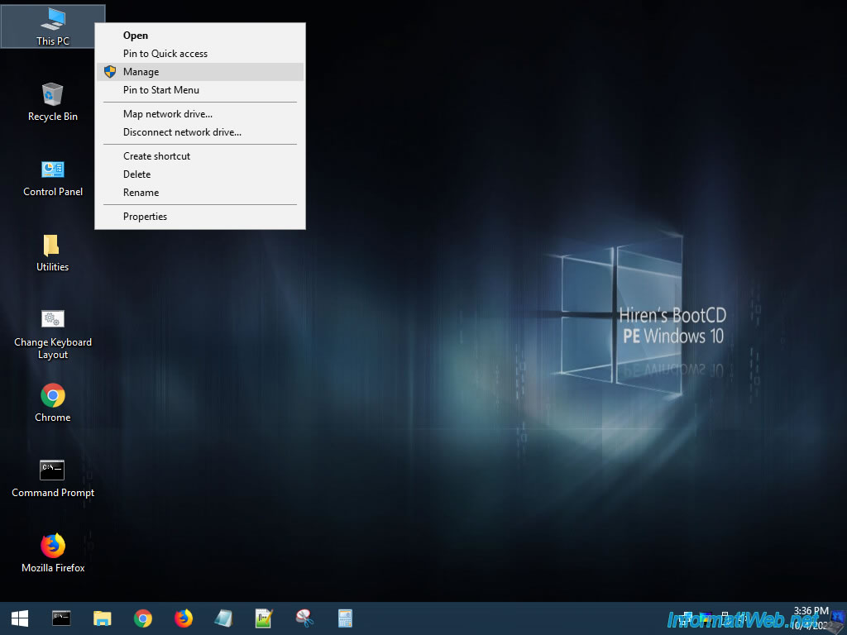
Task: Open the green notepad-with-pencil taskbar icon
Action: pyautogui.click(x=264, y=618)
